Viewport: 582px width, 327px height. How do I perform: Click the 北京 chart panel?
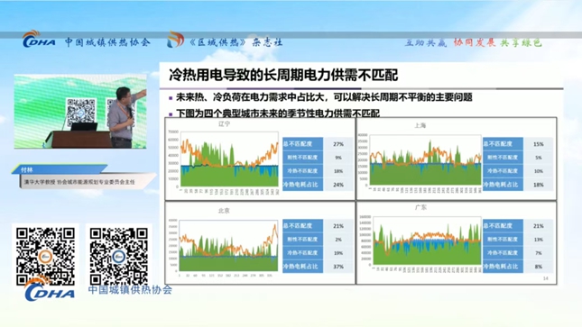click(260, 243)
